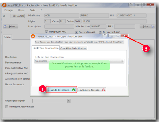Toggle 'Tiers payant AMO' checkbox

pyautogui.click(x=46, y=32)
